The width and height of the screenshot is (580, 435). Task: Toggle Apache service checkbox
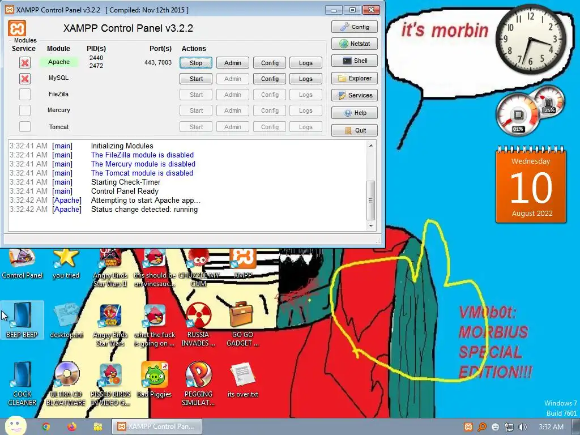pyautogui.click(x=25, y=62)
